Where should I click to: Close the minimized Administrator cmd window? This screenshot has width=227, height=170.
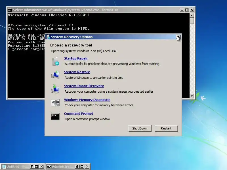coord(87,167)
